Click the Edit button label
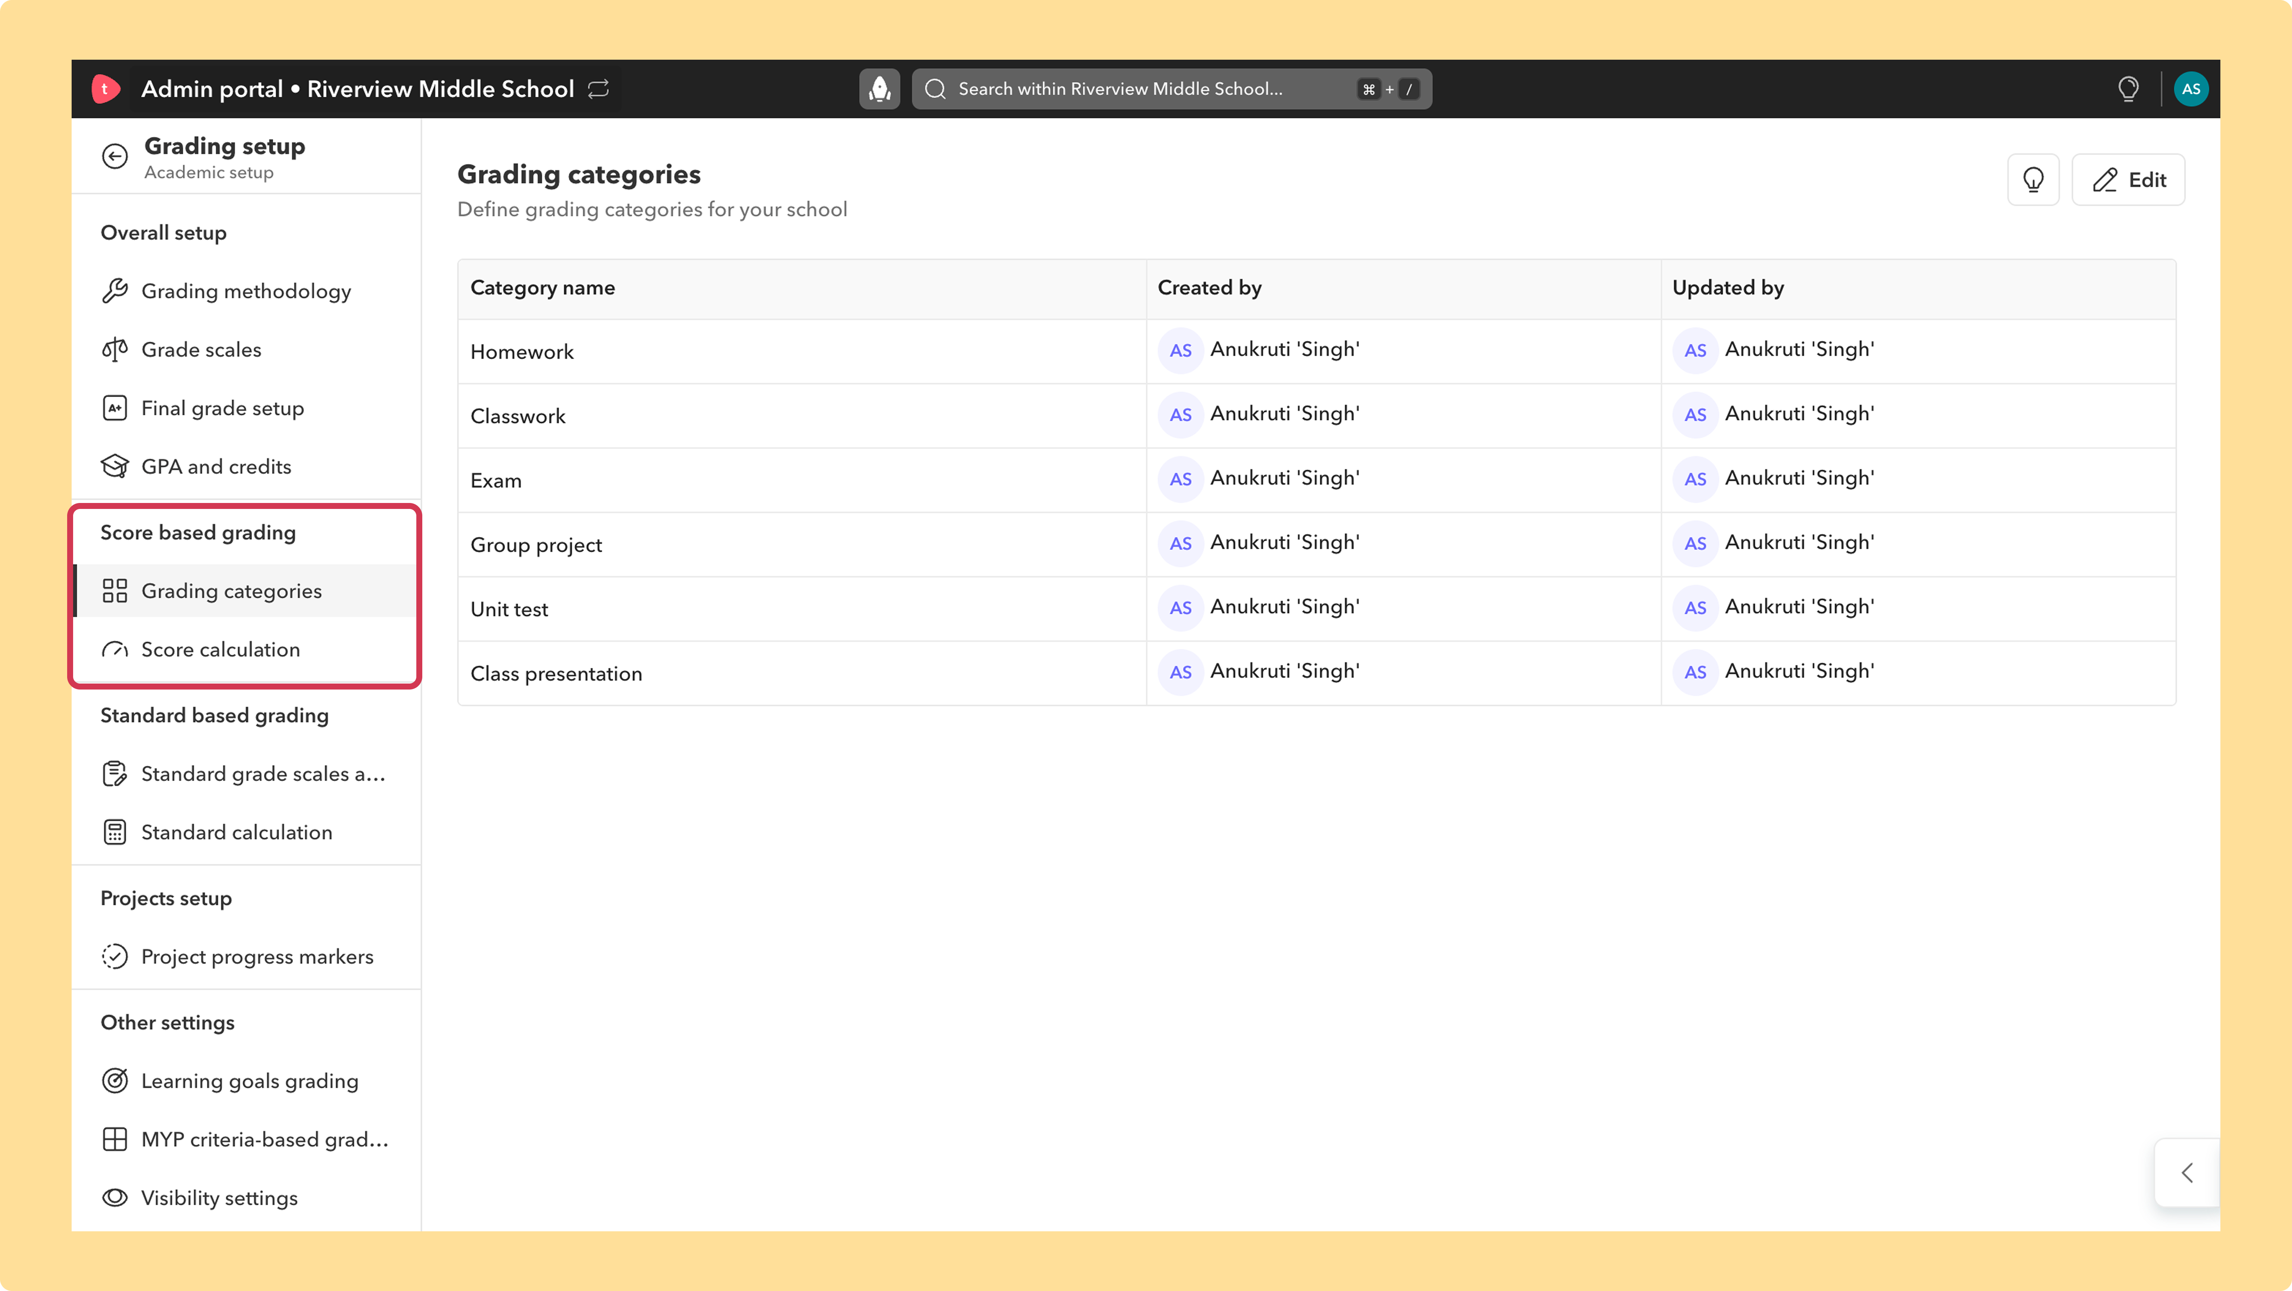Image resolution: width=2292 pixels, height=1291 pixels. [x=2147, y=180]
